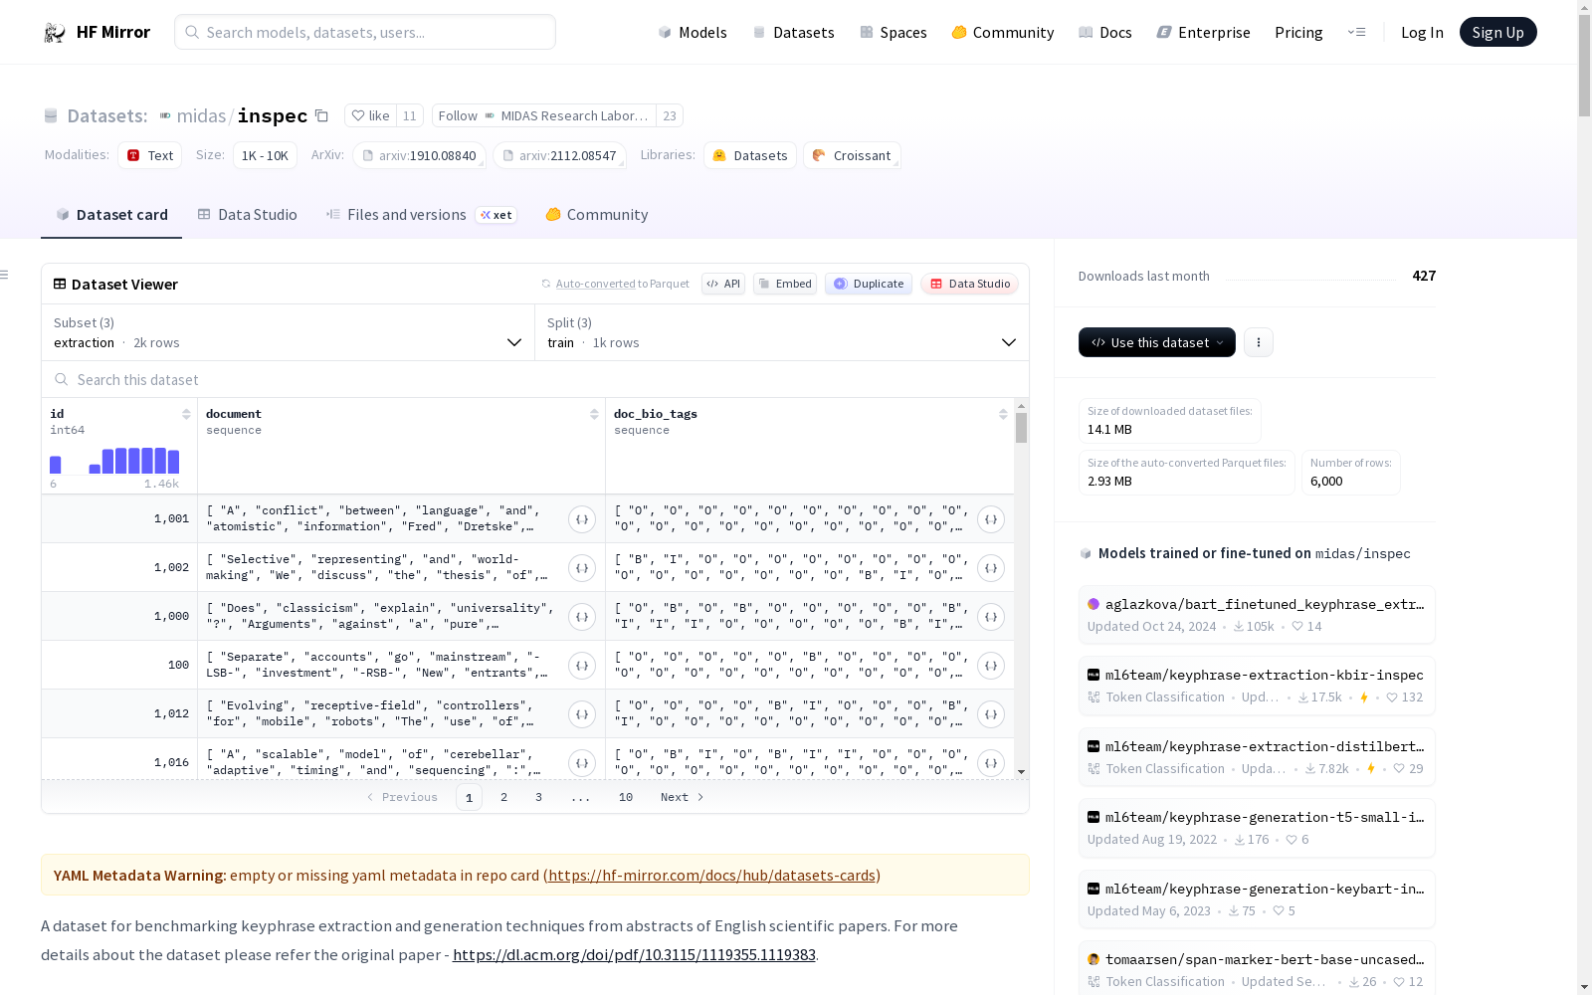Click the Sign Up button

pos(1497,32)
